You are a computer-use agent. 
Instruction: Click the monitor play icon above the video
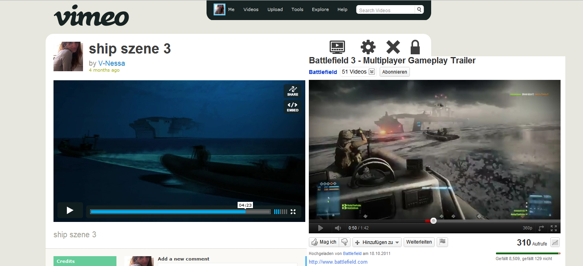pyautogui.click(x=337, y=47)
